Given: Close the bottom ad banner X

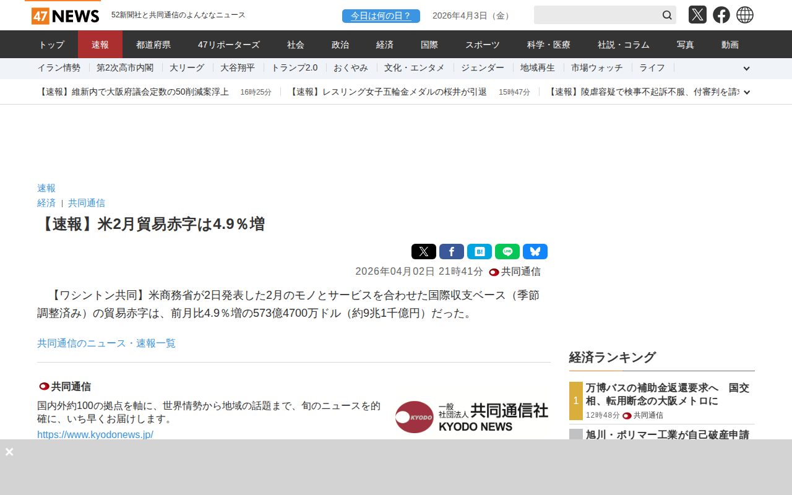Looking at the screenshot, I should (x=9, y=452).
